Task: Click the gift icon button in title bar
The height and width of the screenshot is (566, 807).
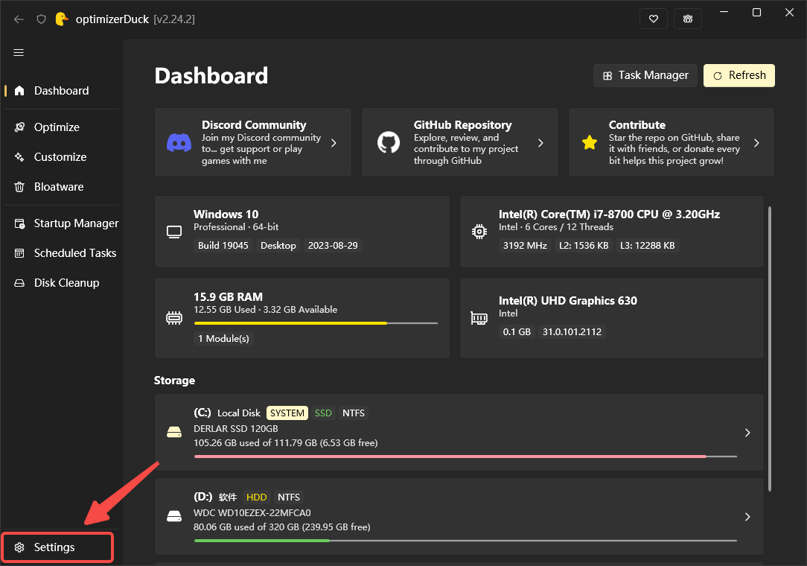Action: click(688, 19)
